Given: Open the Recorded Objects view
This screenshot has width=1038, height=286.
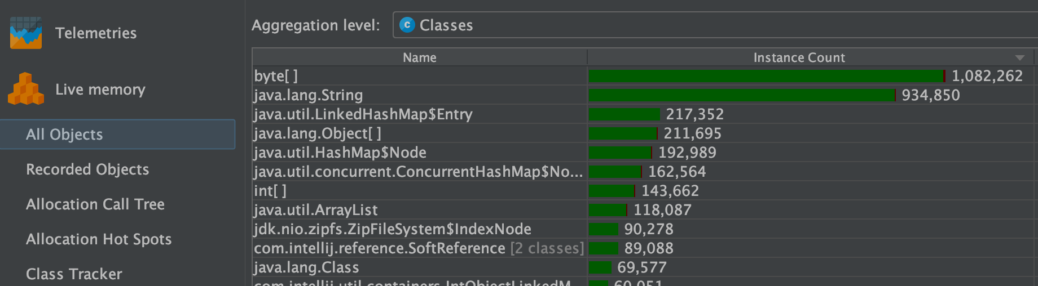Looking at the screenshot, I should (87, 169).
